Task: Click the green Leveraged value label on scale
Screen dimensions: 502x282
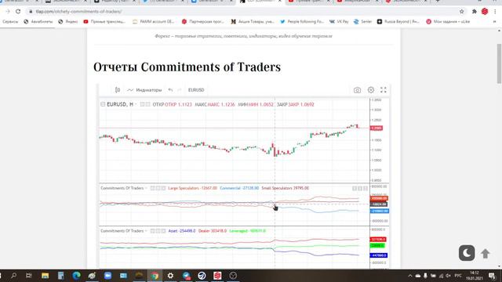Action: coord(377,245)
